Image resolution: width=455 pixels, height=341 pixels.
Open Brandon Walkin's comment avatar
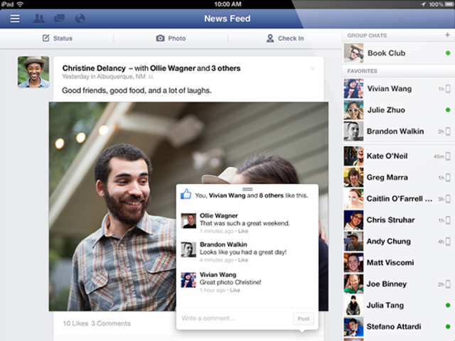point(188,249)
